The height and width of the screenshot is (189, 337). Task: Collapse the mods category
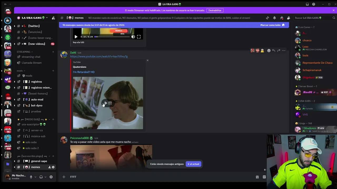click(21, 71)
